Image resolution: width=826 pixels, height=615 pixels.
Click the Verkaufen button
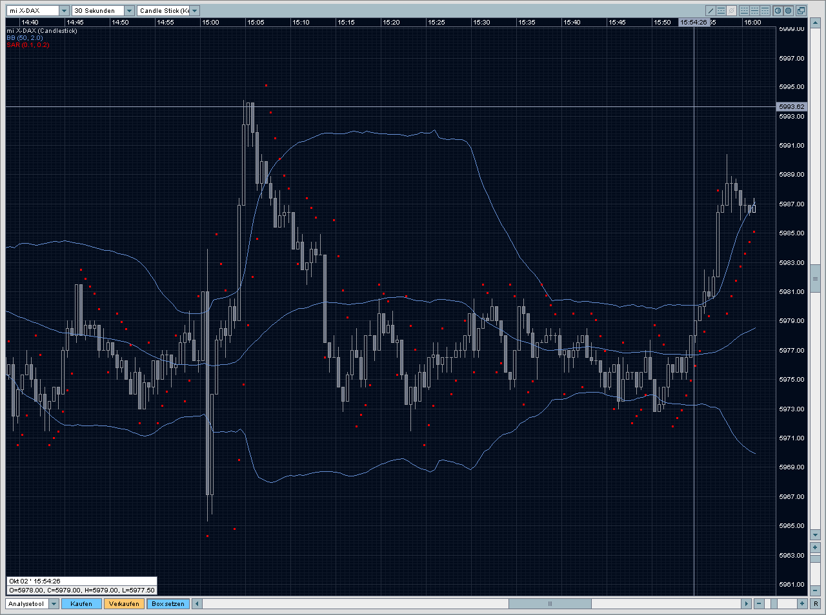[124, 604]
